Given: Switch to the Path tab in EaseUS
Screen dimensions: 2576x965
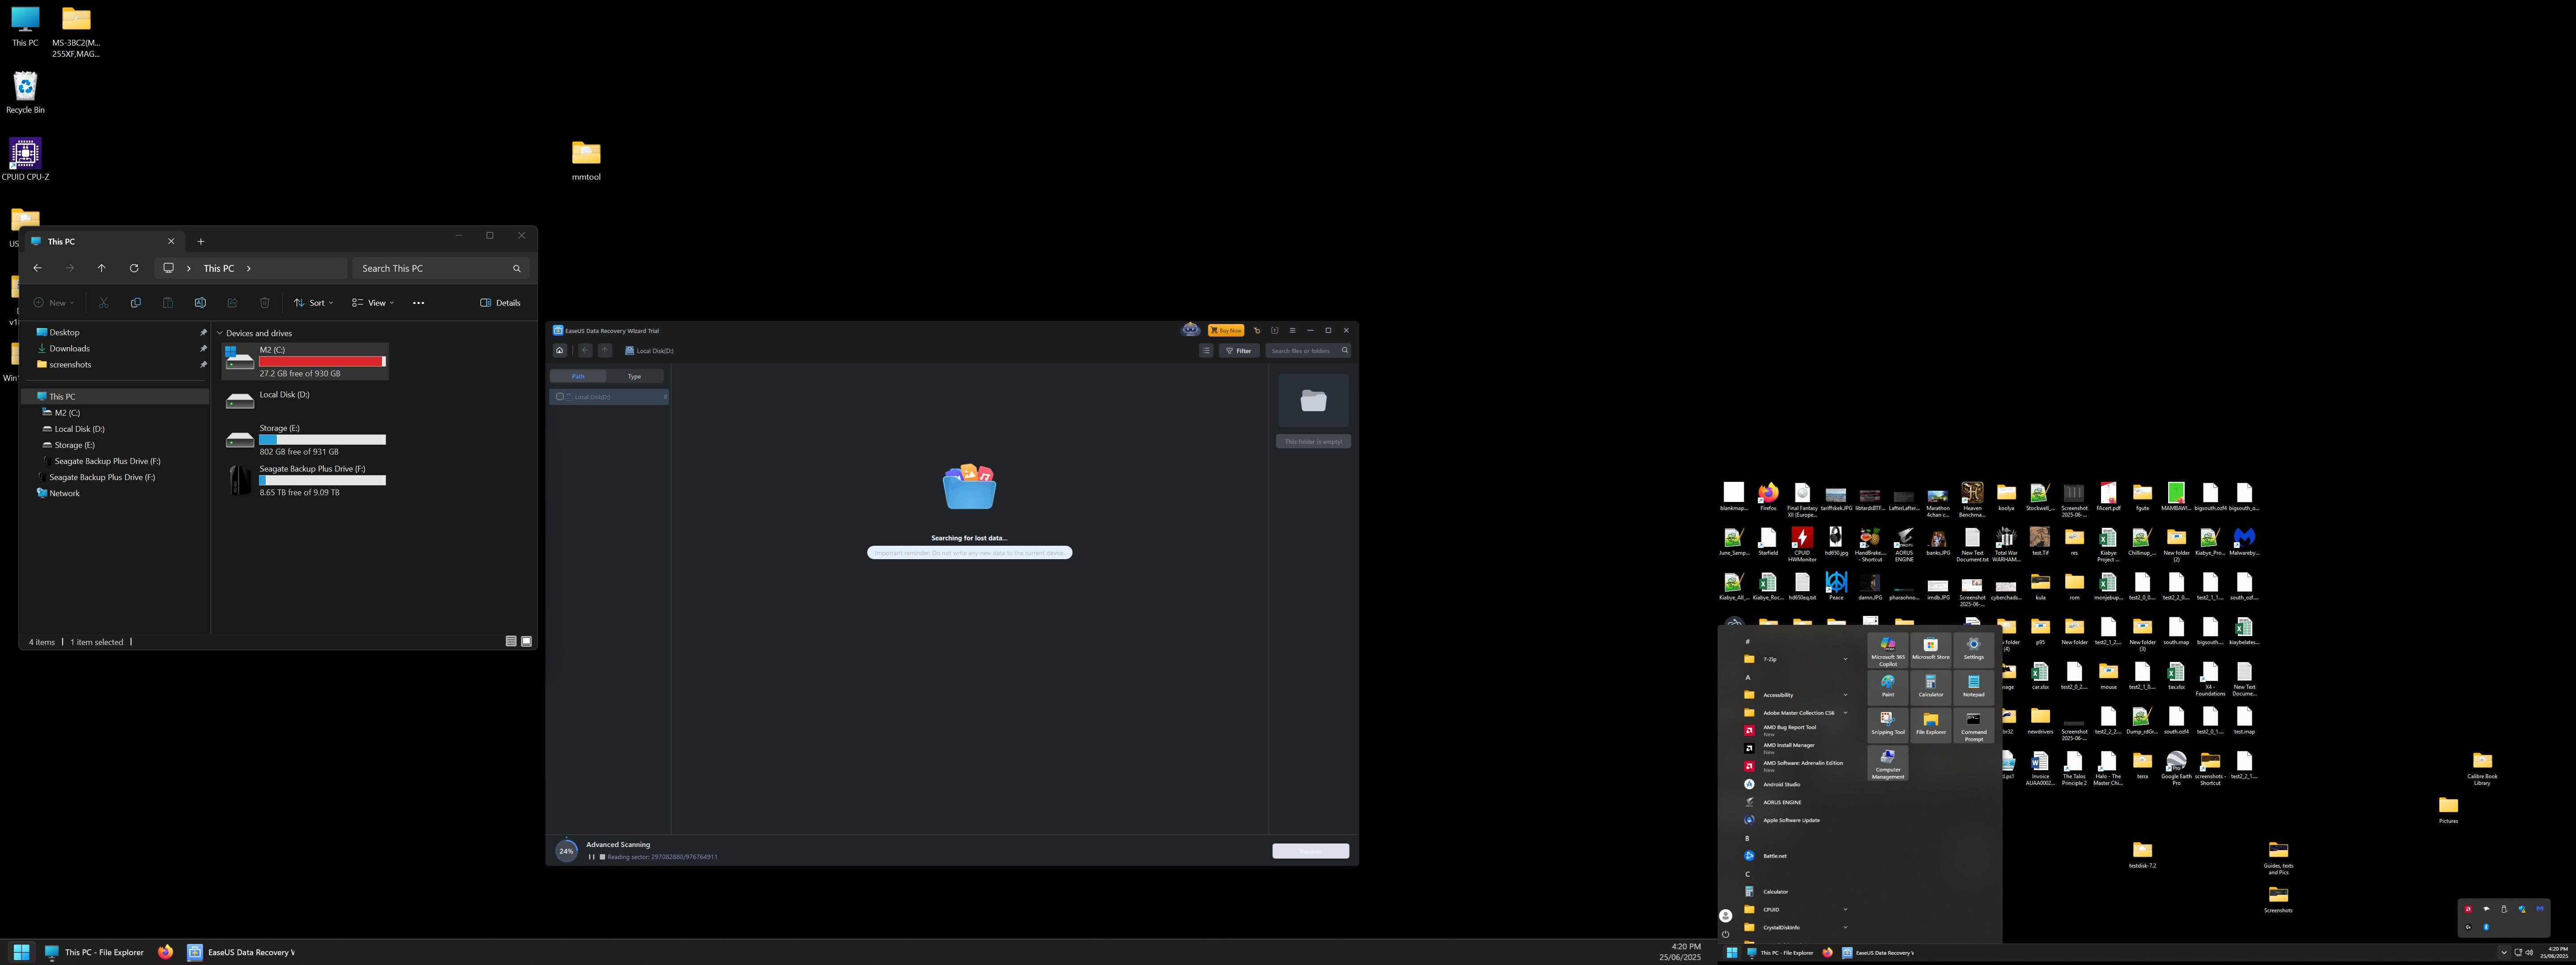Looking at the screenshot, I should tap(578, 377).
